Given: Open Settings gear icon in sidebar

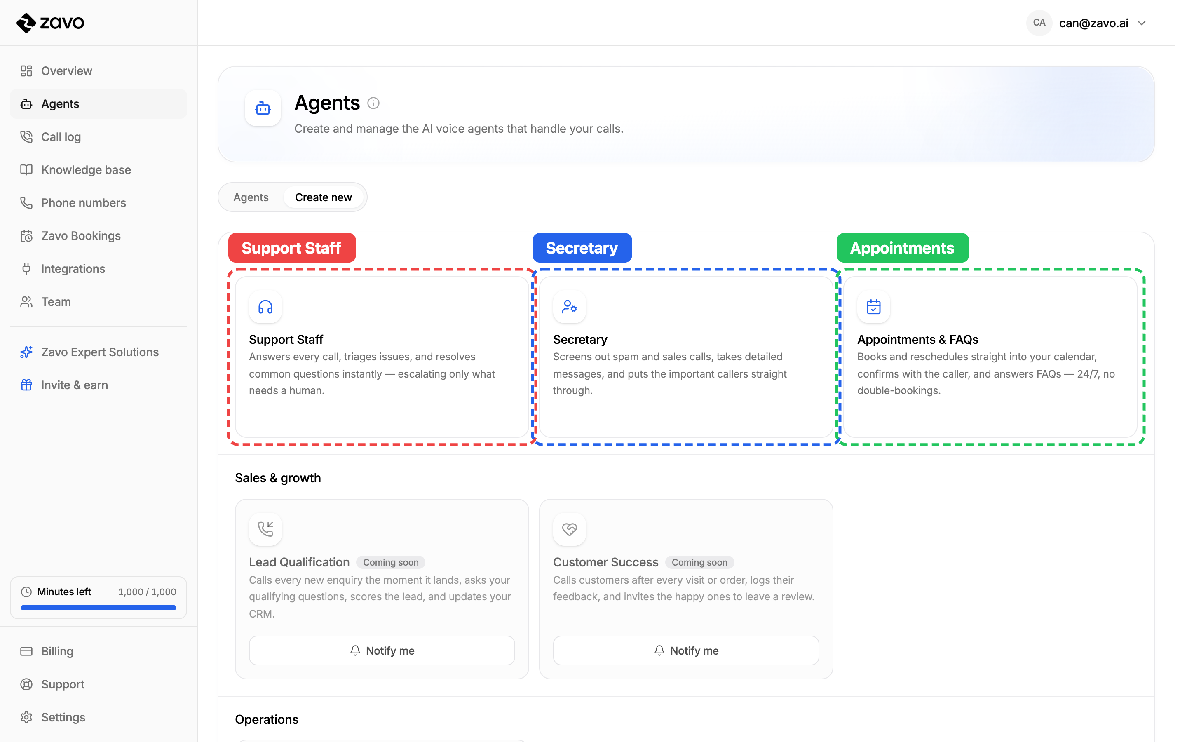Looking at the screenshot, I should [x=26, y=717].
